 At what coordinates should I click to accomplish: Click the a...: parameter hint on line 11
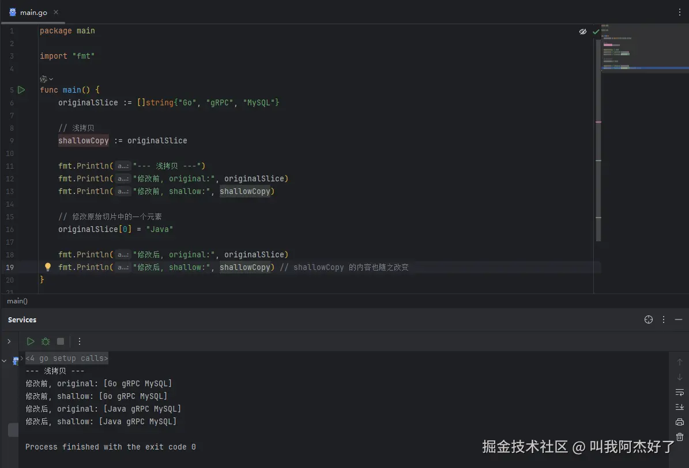pos(123,166)
